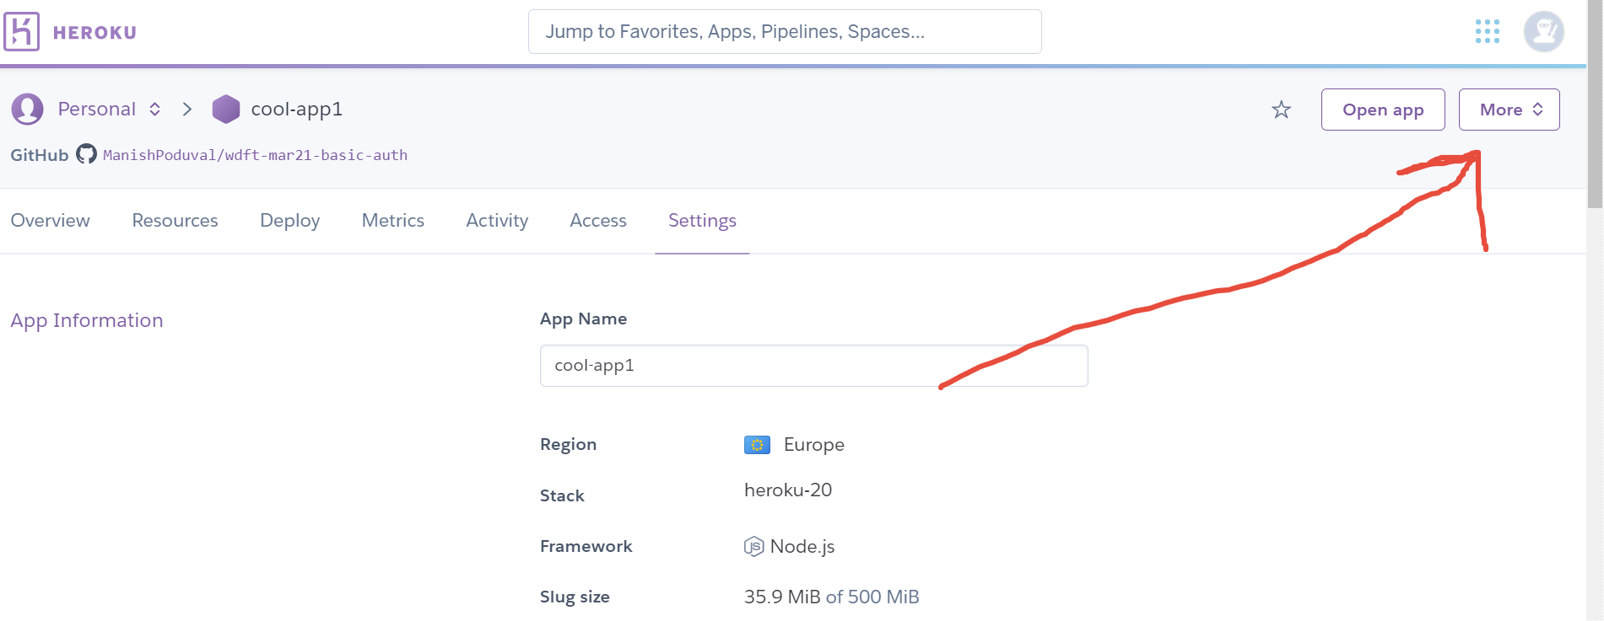Expand the Personal team switcher dropdown
The image size is (1604, 621).
coord(155,110)
